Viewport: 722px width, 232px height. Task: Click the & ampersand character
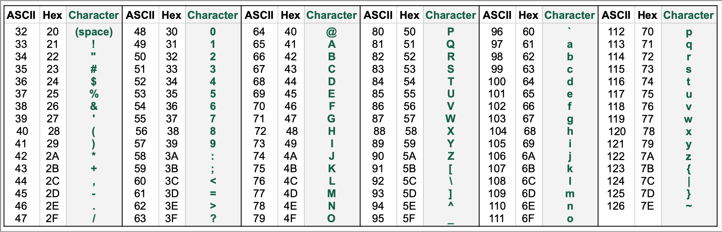[x=94, y=106]
